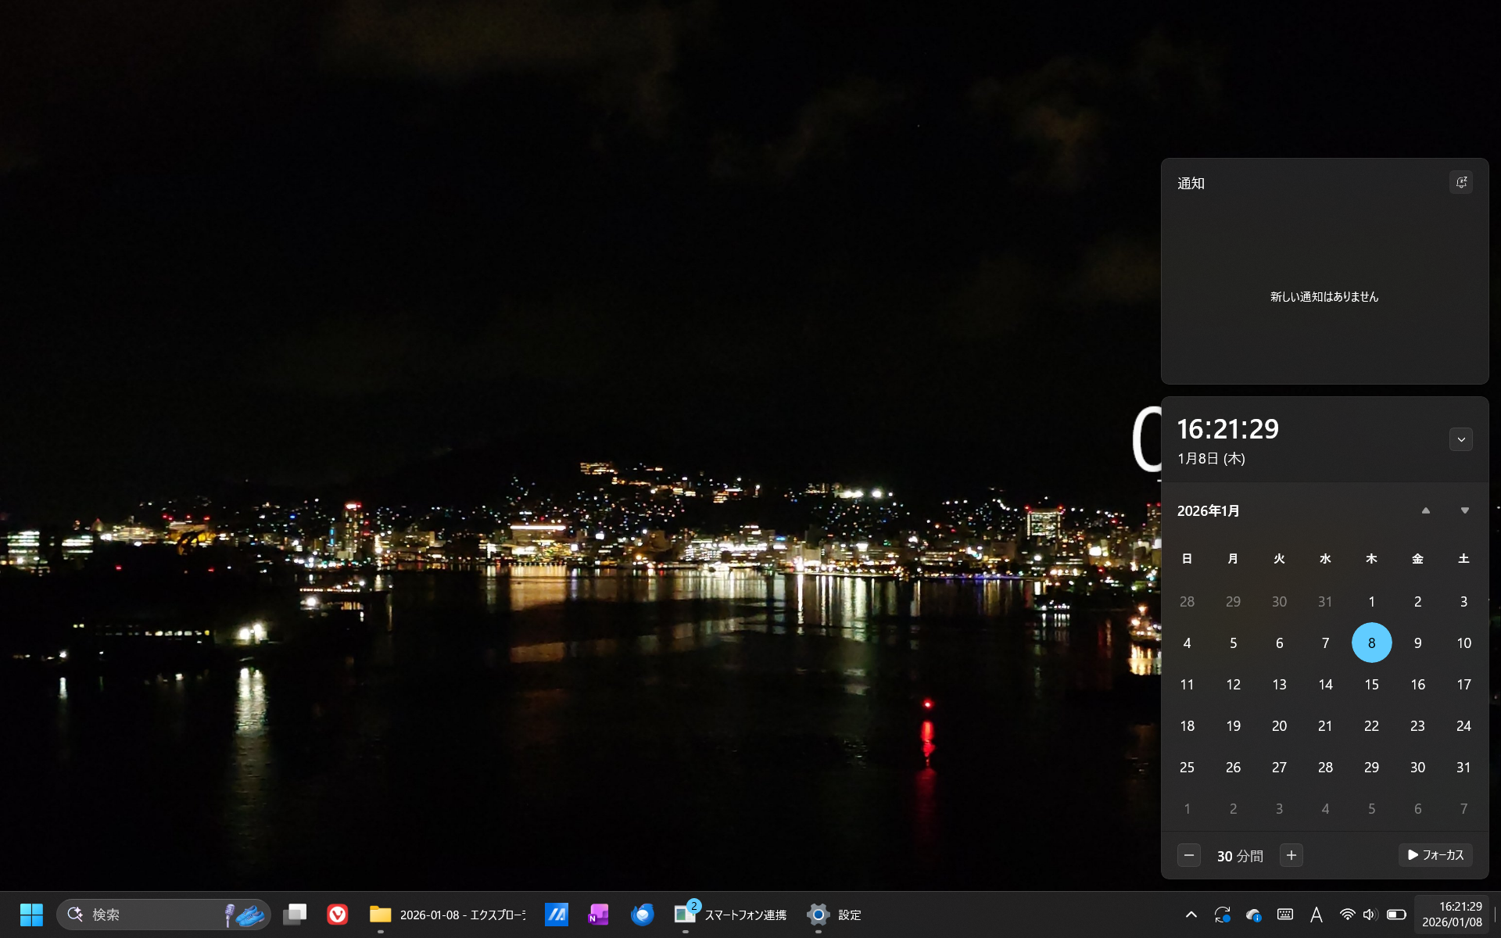The height and width of the screenshot is (938, 1501).
Task: Open the OneNote app in the taskbar
Action: (x=599, y=914)
